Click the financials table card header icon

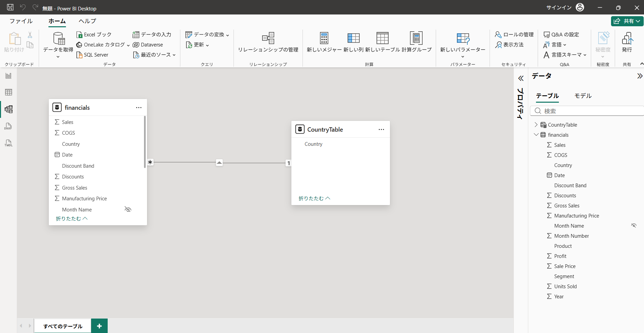click(x=57, y=107)
